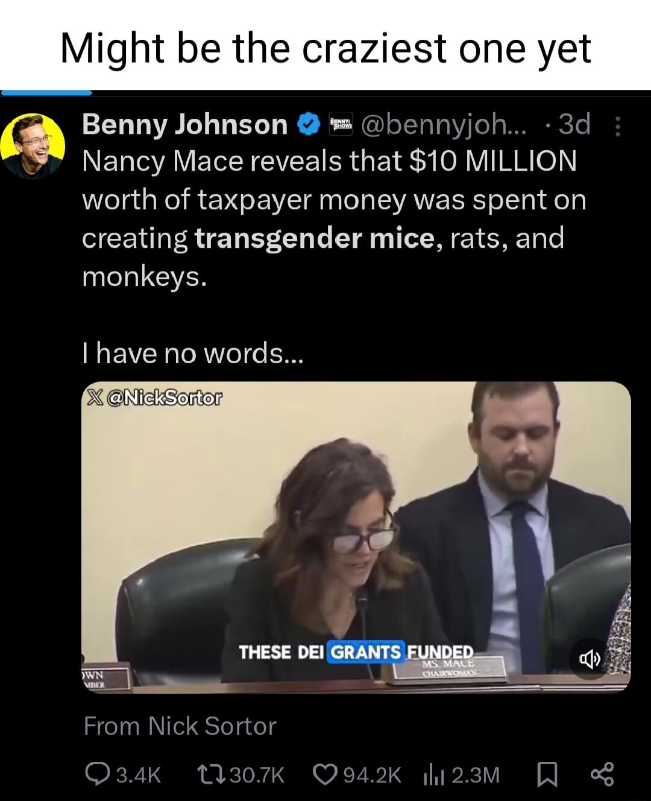Bookmark this post
This screenshot has width=651, height=801.
(x=546, y=774)
